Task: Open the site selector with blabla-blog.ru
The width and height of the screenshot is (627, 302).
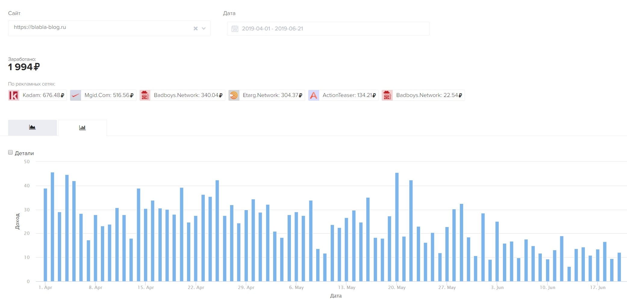Action: 99,28
